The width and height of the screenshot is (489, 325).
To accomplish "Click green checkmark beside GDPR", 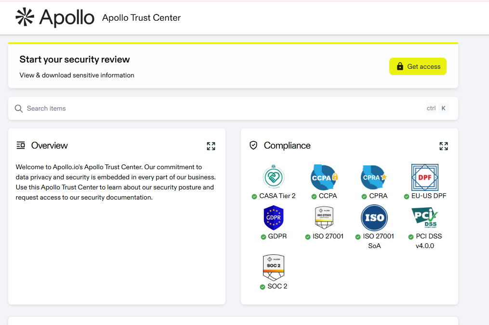I will point(263,237).
